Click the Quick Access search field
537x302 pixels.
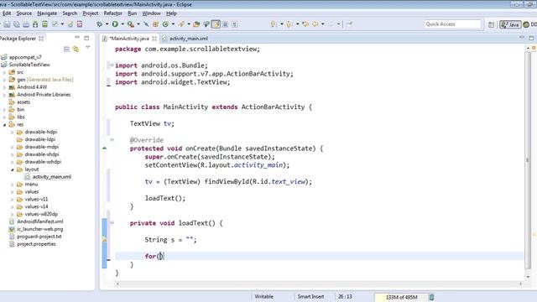click(x=452, y=24)
